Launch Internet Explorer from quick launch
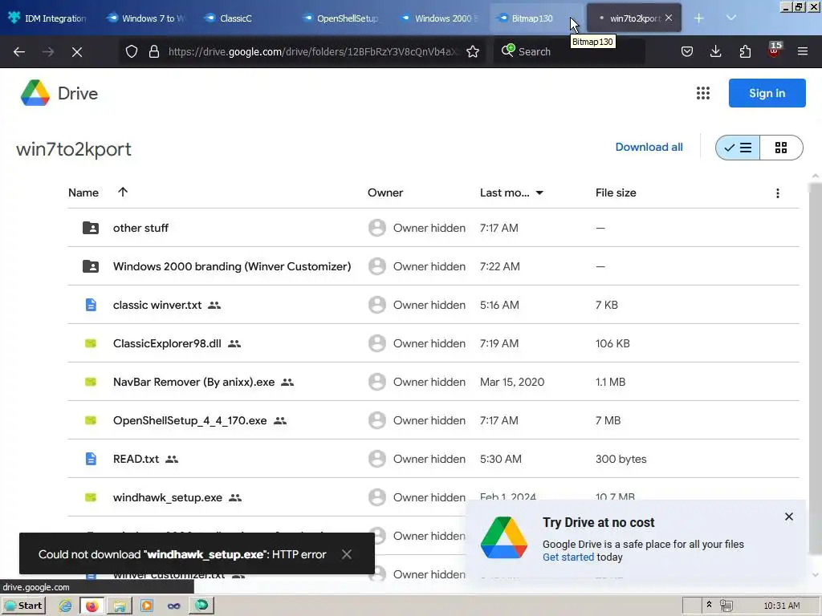The height and width of the screenshot is (616, 822). [x=65, y=606]
